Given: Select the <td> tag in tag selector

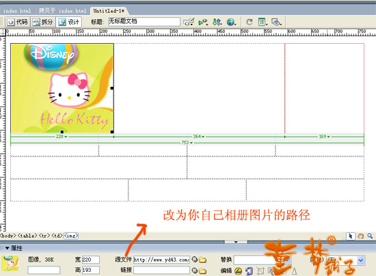Looking at the screenshot, I should (57, 236).
